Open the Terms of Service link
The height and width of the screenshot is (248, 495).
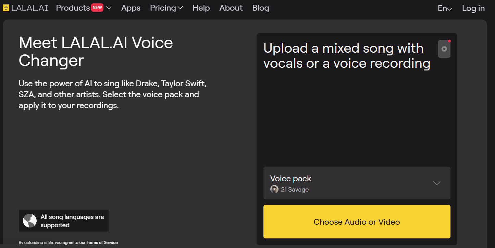coord(102,243)
